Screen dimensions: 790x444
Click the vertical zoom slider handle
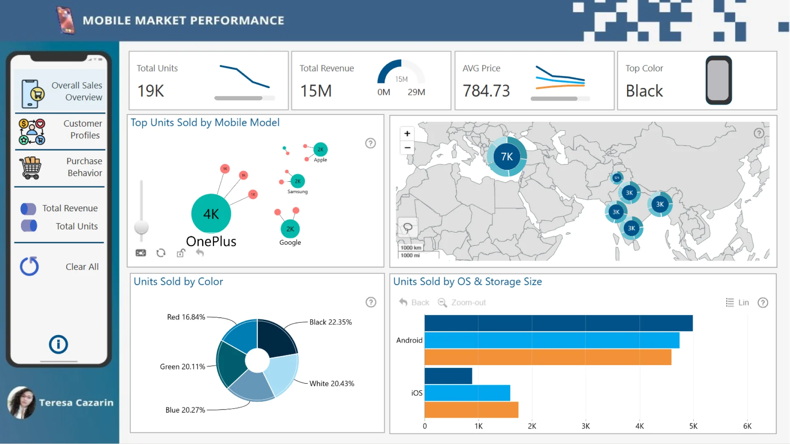pyautogui.click(x=141, y=227)
